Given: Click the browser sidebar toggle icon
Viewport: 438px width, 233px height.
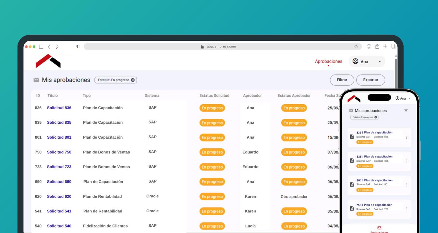Looking at the screenshot, I should pos(41,47).
